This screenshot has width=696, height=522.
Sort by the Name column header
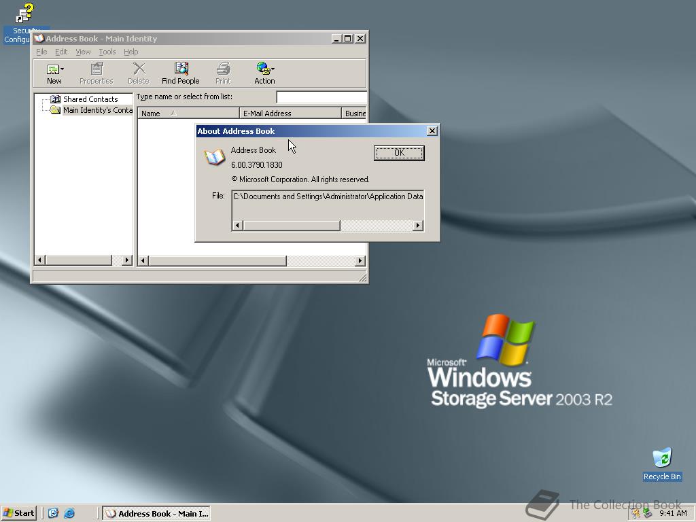[188, 114]
